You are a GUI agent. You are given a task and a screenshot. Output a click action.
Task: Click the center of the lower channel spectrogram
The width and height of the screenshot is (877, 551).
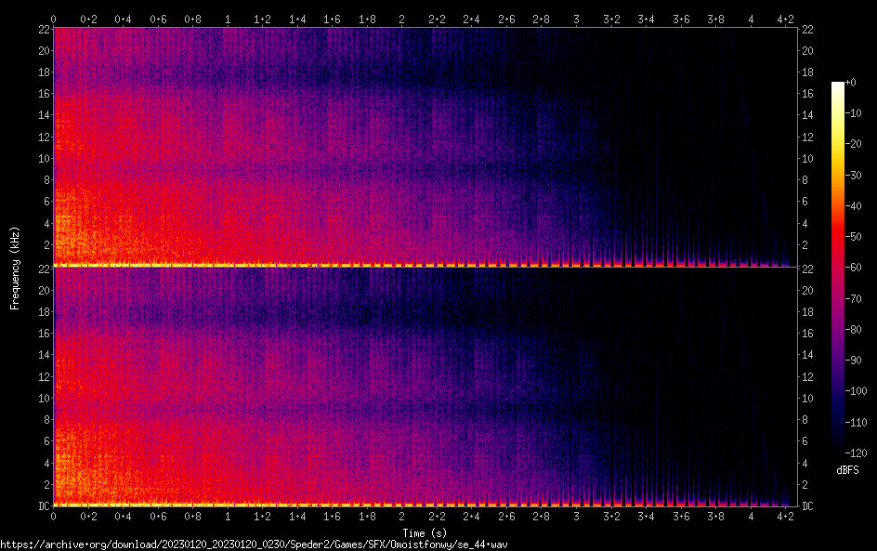(425, 387)
